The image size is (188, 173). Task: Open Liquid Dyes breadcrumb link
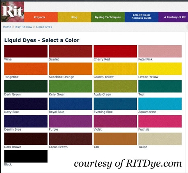44,27
